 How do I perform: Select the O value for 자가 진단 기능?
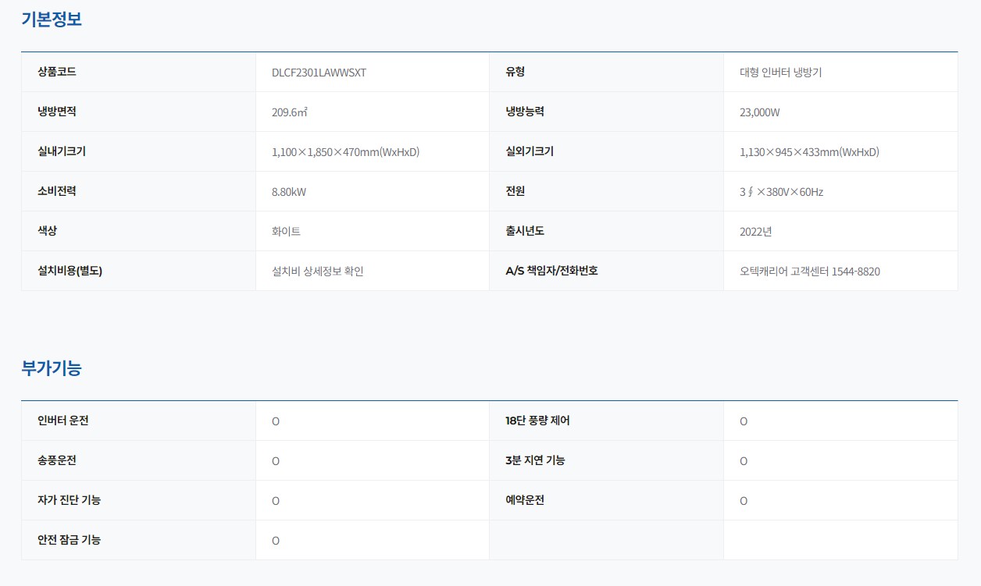276,501
